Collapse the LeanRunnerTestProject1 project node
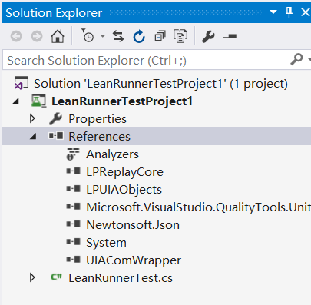The width and height of the screenshot is (311, 305). coord(16,101)
